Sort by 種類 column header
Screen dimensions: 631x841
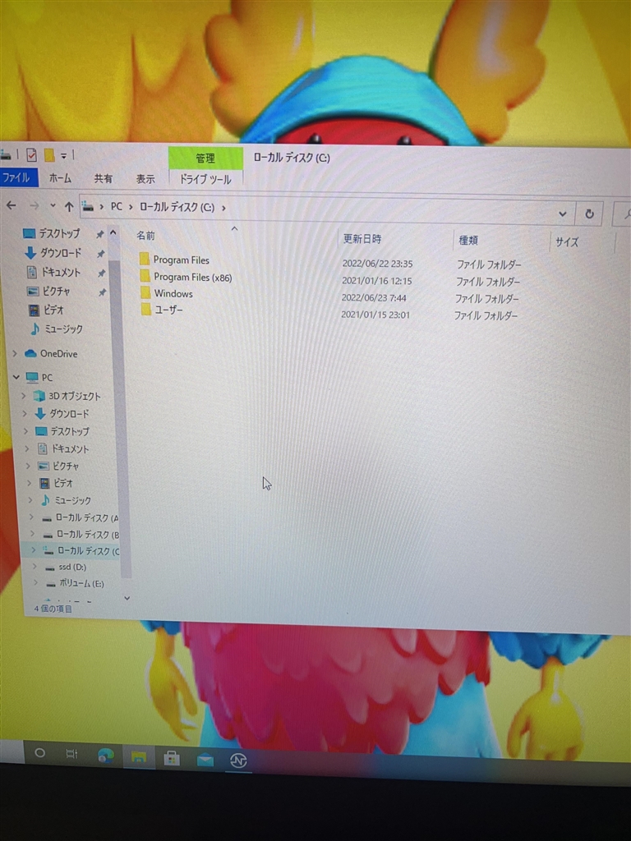pos(468,241)
